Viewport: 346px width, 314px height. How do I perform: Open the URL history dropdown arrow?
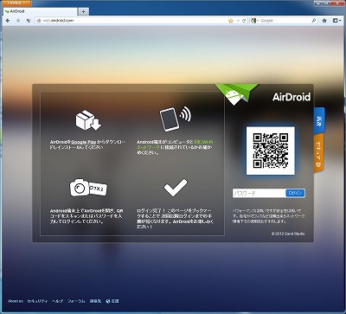point(238,21)
